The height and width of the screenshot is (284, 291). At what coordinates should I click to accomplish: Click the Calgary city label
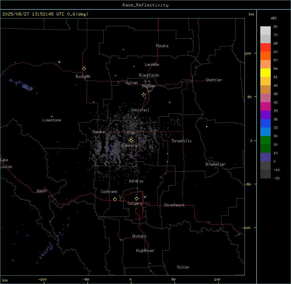135,203
